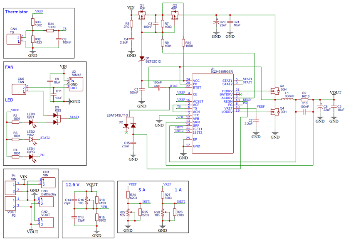Click the 'BZT52C12' diode value text
Image resolution: width=346 pixels, height=240 pixels.
(153, 61)
